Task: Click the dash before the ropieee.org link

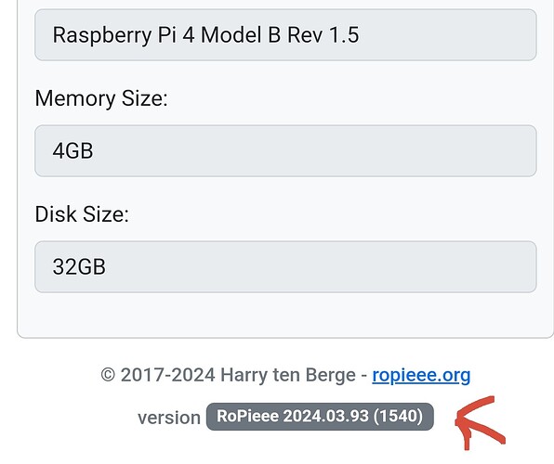Action: pyautogui.click(x=364, y=376)
